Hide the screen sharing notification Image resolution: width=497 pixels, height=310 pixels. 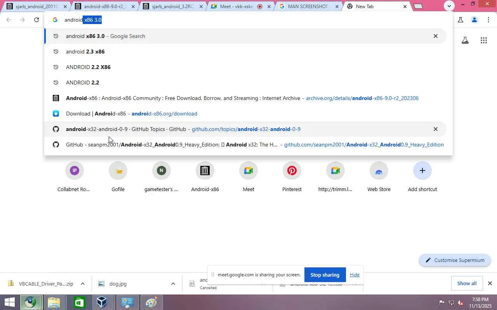click(x=355, y=275)
